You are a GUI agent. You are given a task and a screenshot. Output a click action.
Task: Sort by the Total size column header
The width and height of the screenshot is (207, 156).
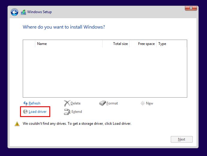click(120, 44)
